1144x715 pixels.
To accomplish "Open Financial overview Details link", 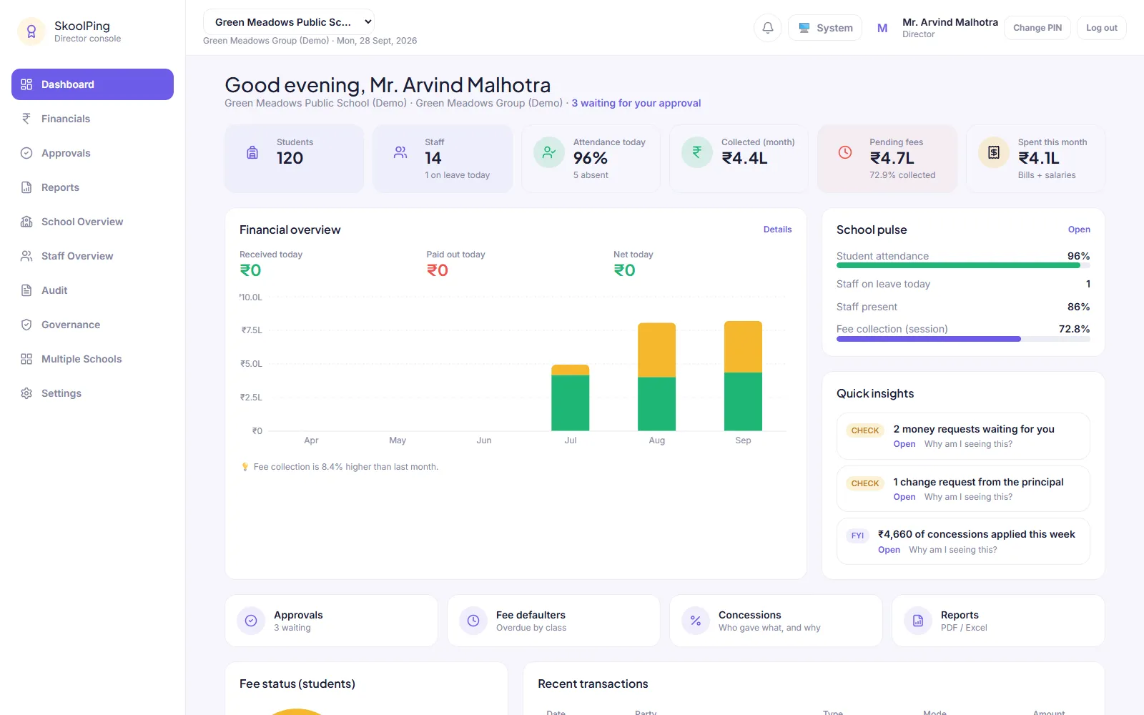I will [777, 230].
